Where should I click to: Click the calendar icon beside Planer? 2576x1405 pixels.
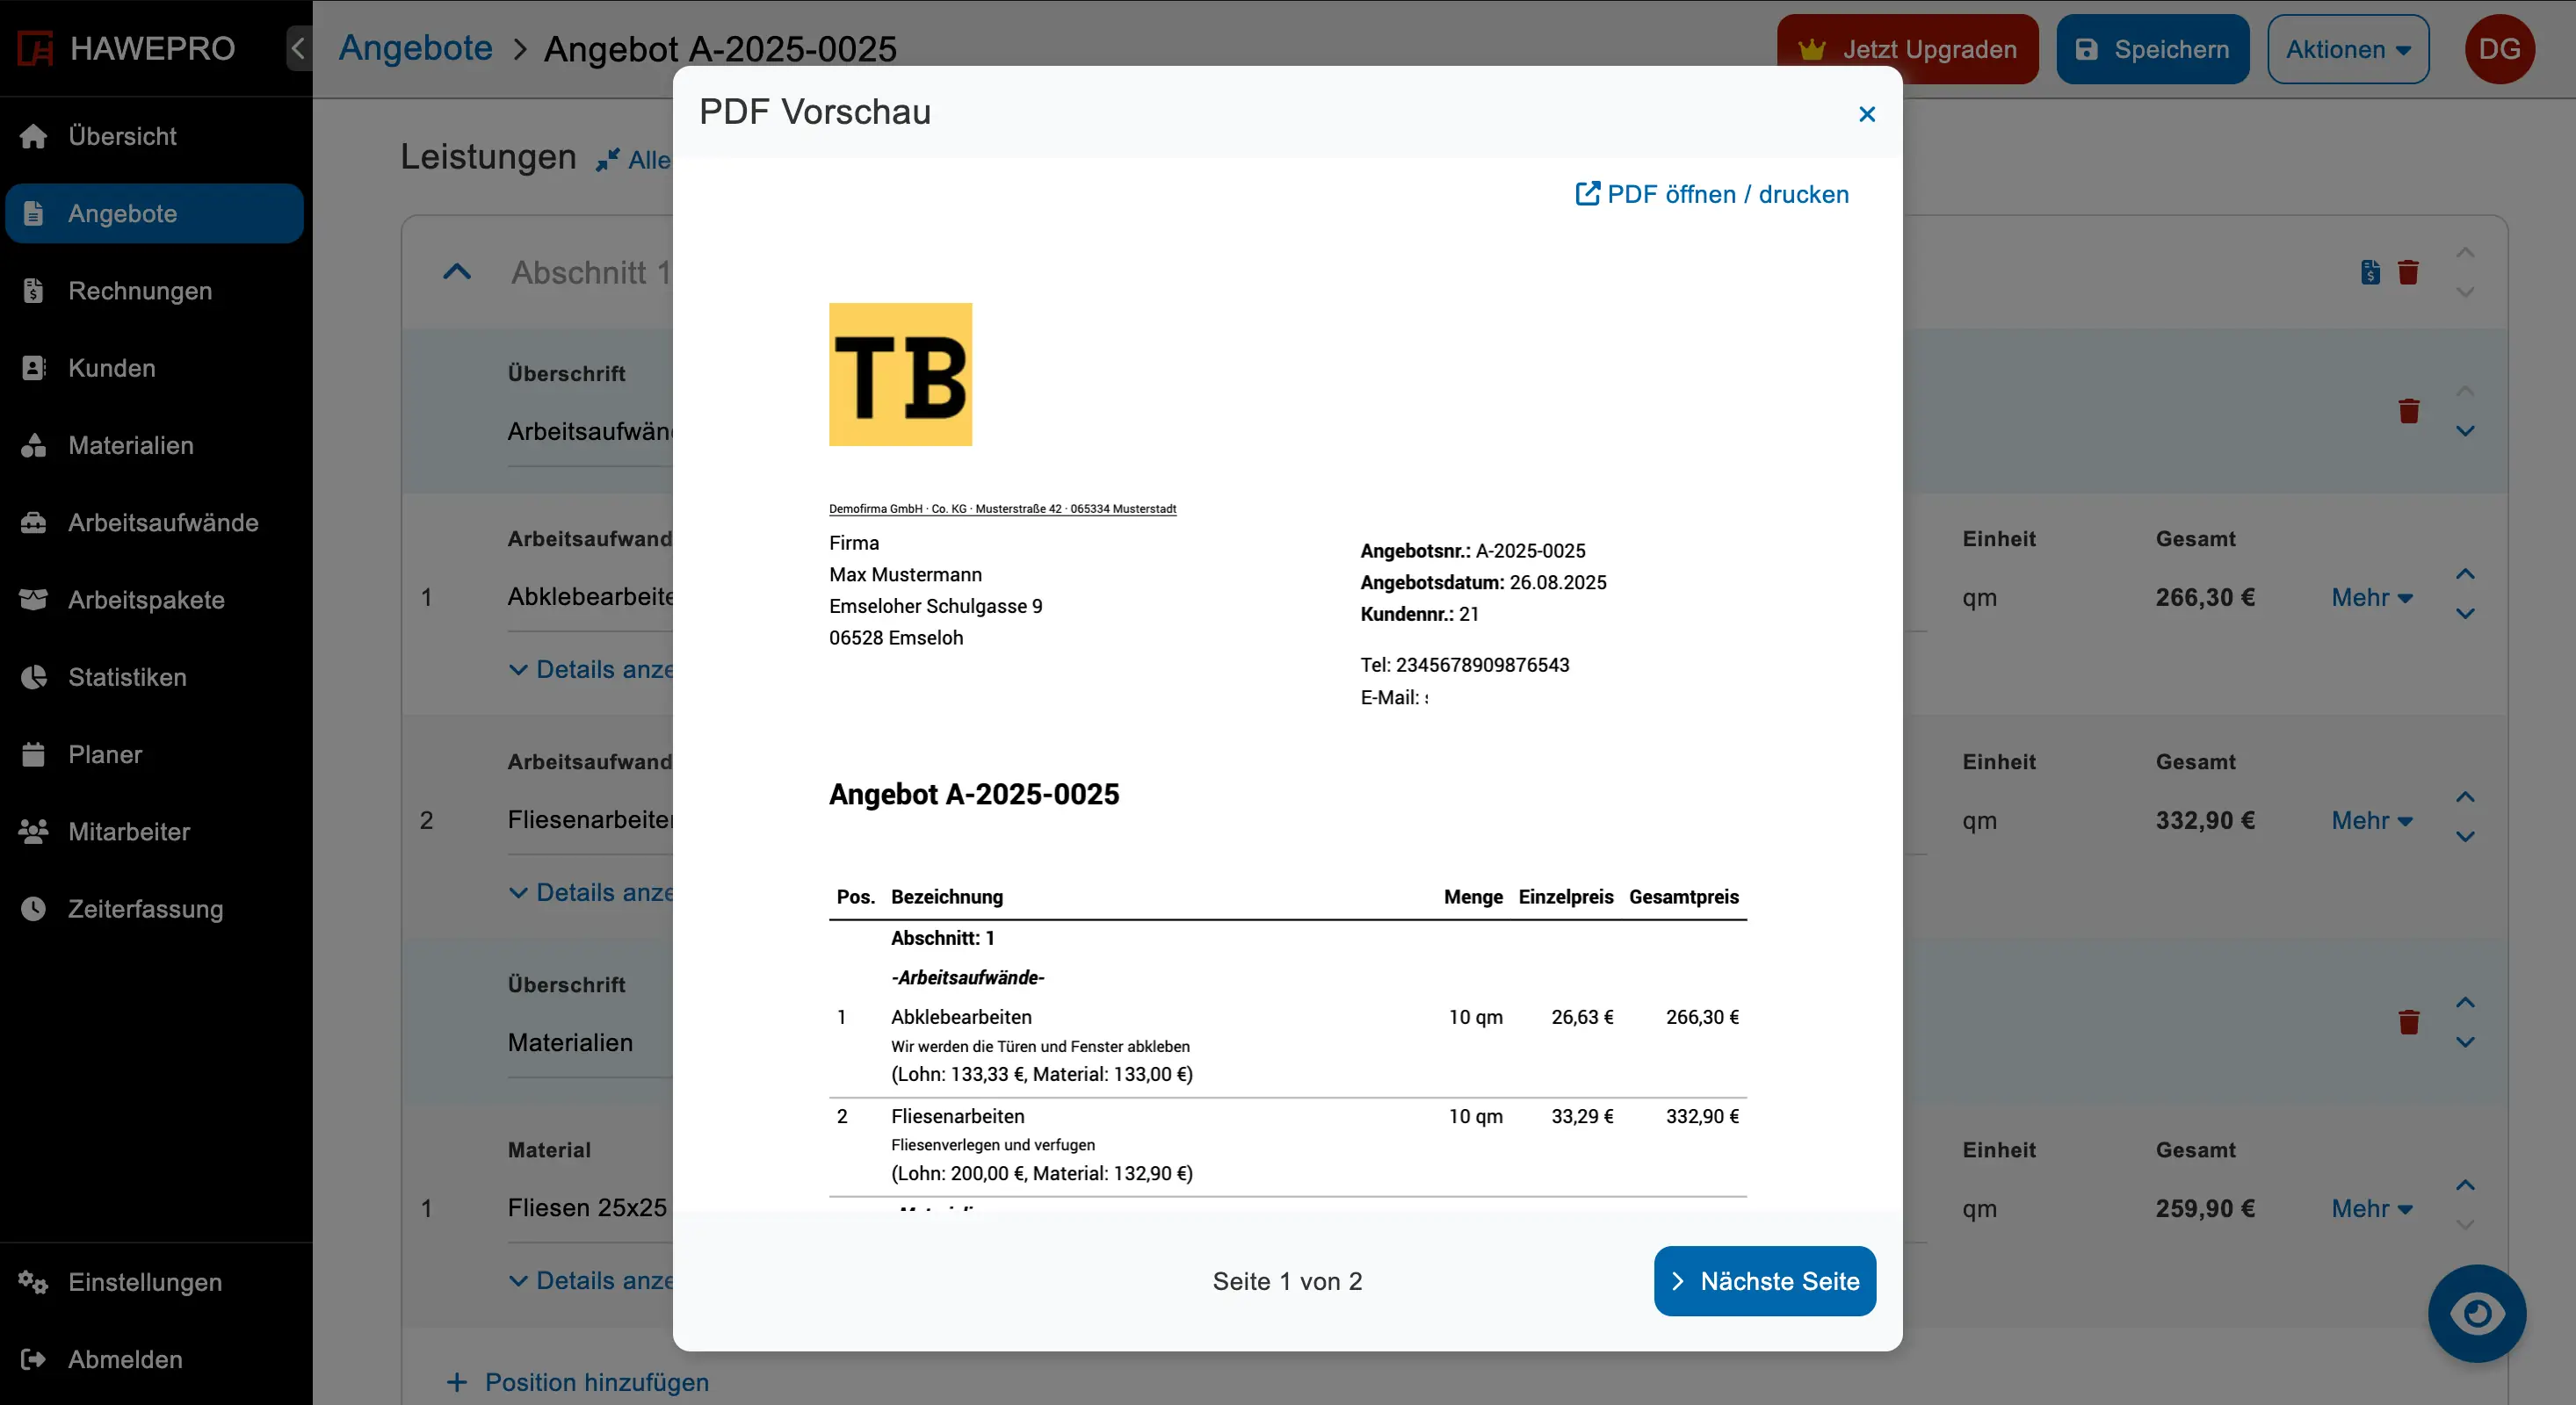(33, 754)
